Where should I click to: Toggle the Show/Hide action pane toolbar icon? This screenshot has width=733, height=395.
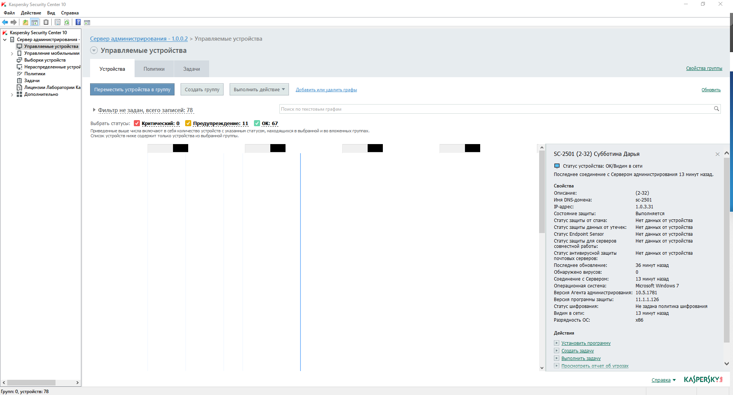pyautogui.click(x=87, y=22)
